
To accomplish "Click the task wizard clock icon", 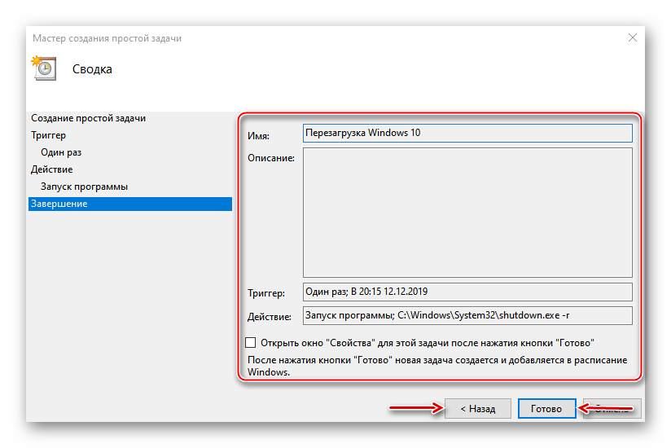I will click(x=42, y=68).
